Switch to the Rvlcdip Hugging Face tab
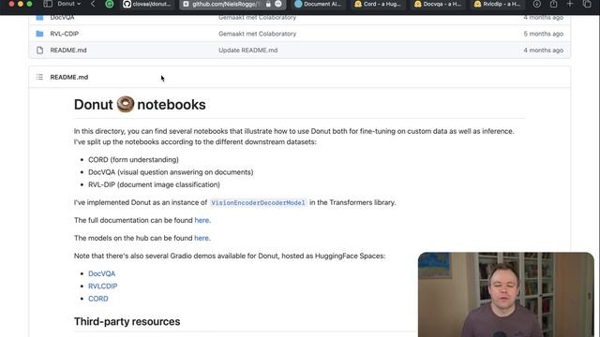This screenshot has height=337, width=600. [497, 4]
